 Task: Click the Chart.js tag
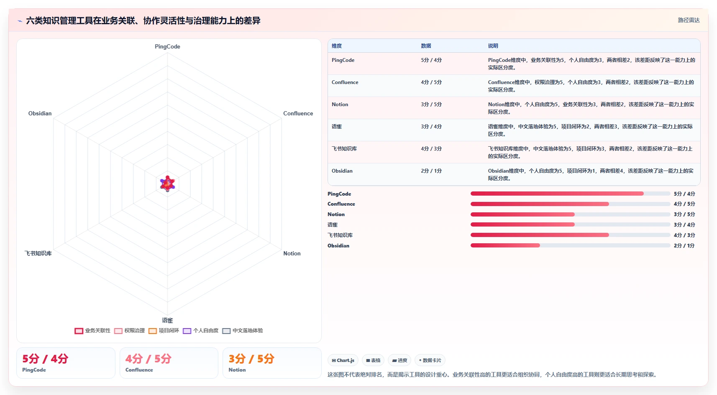point(343,360)
